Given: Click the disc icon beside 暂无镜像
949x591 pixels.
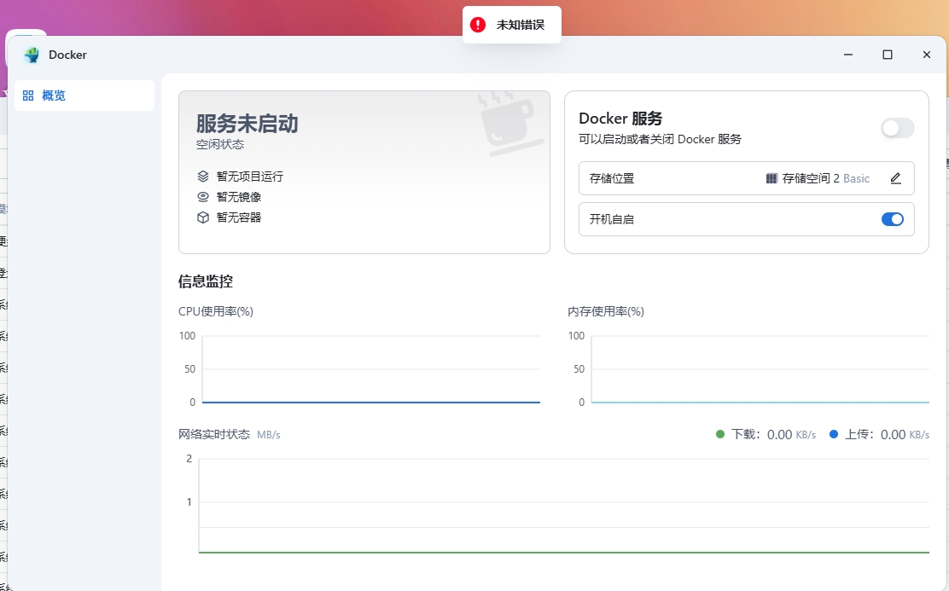Looking at the screenshot, I should click(203, 197).
